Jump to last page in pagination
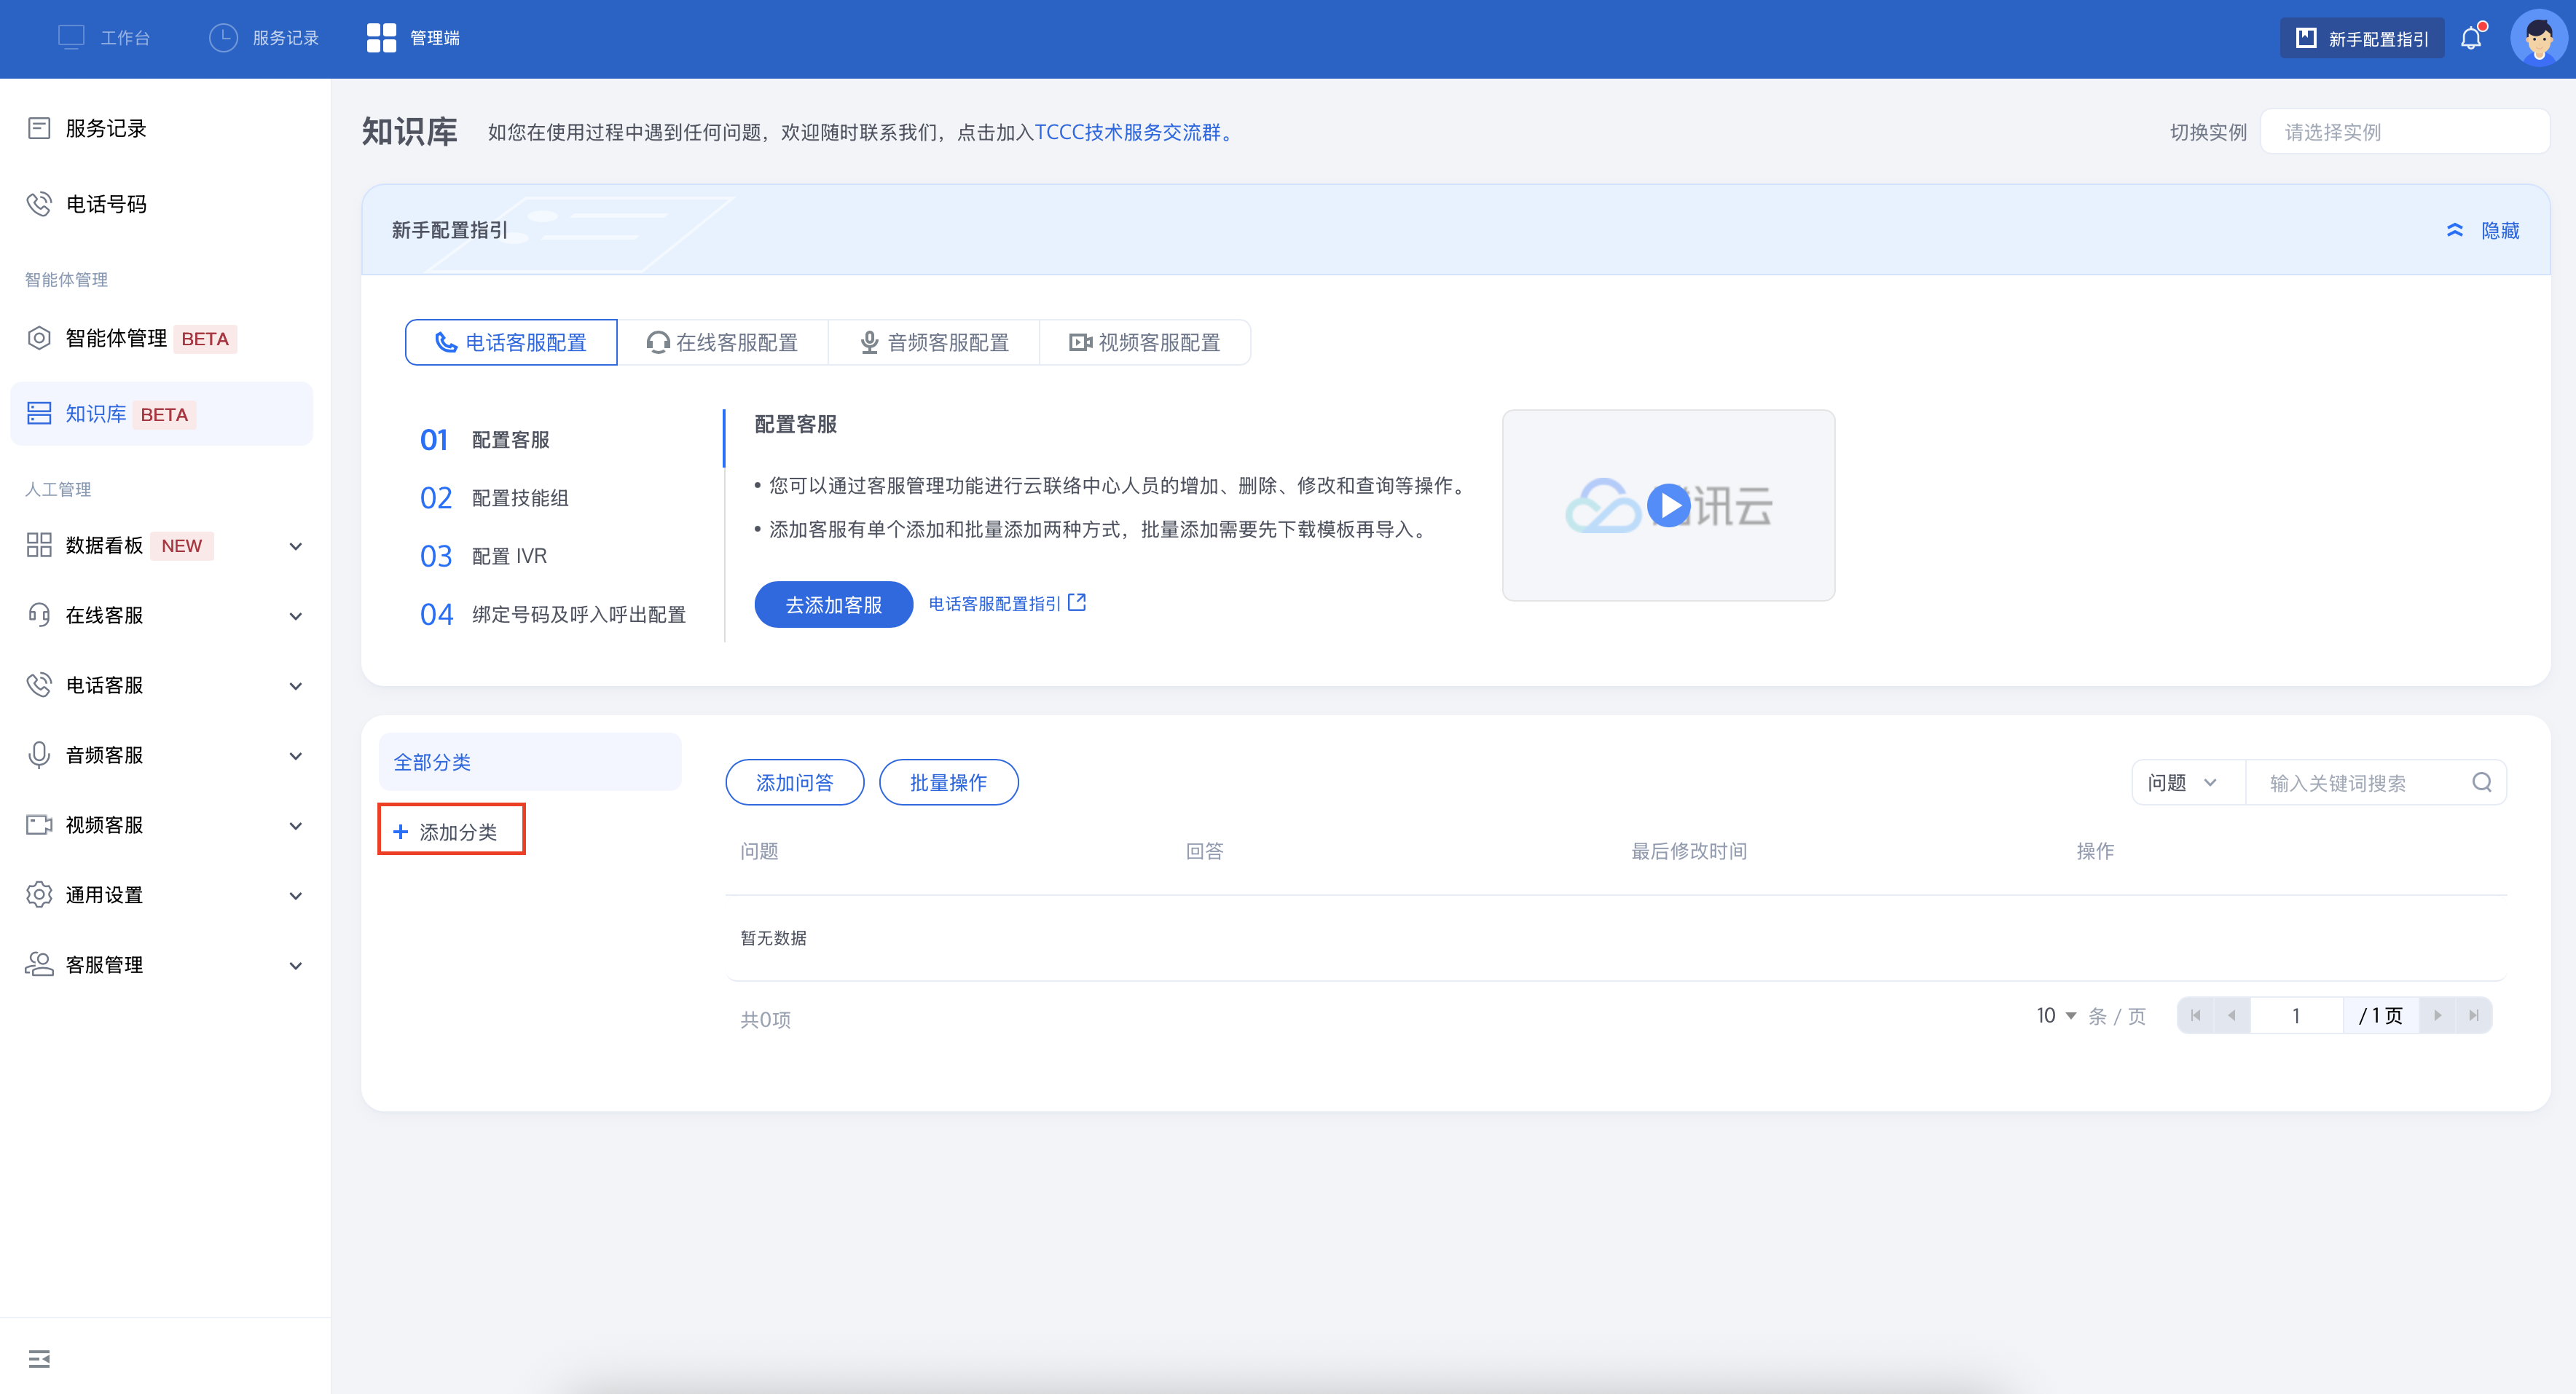The image size is (2576, 1394). coord(2473,1015)
